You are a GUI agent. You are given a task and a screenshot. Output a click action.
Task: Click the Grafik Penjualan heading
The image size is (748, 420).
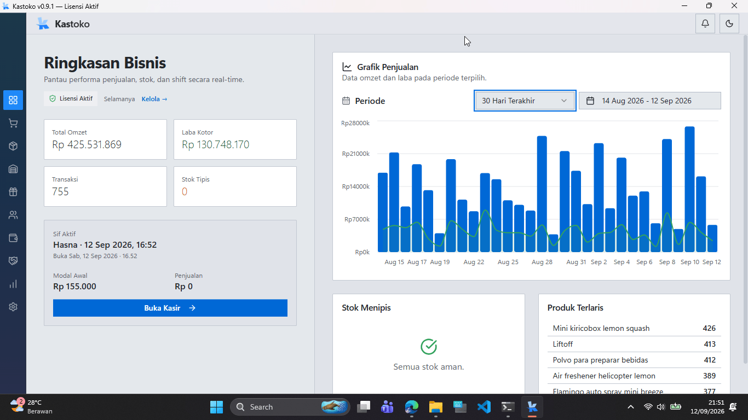pos(388,67)
